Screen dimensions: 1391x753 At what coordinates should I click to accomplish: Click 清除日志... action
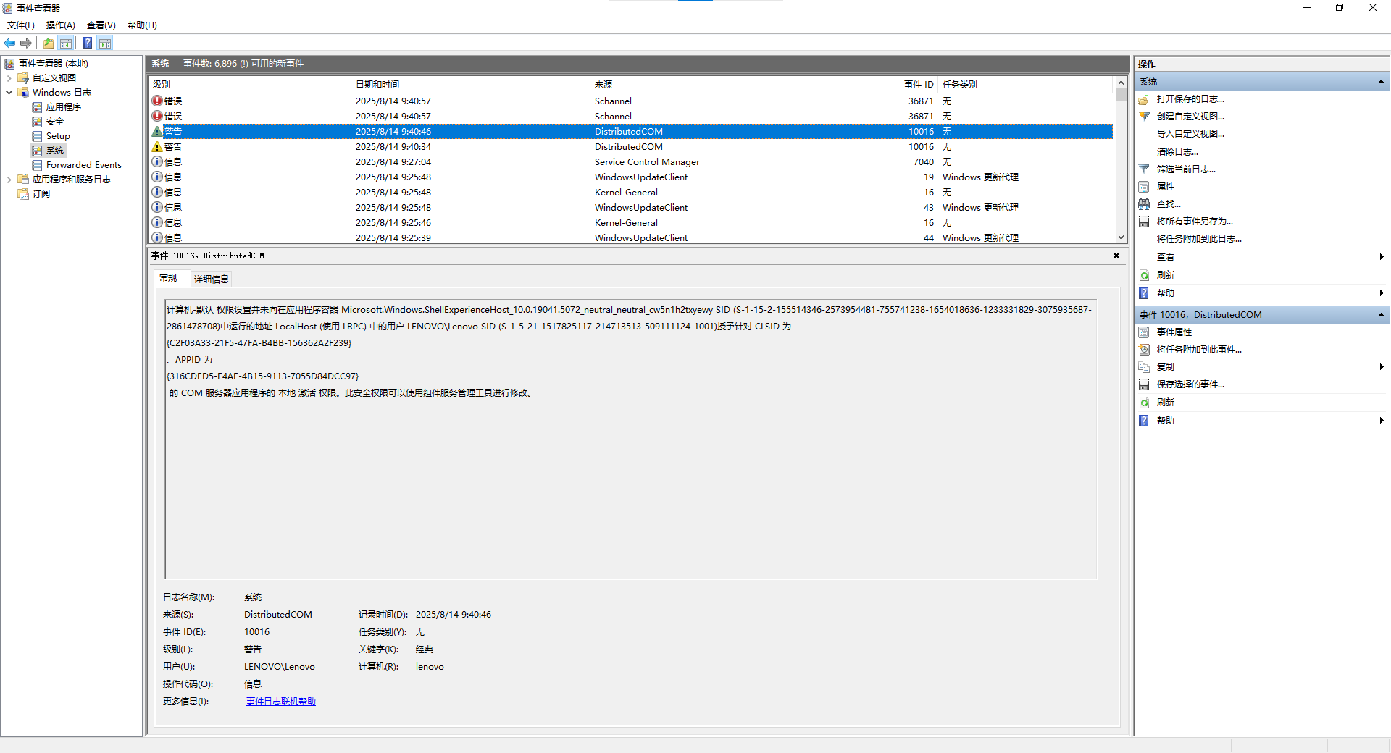(x=1177, y=152)
